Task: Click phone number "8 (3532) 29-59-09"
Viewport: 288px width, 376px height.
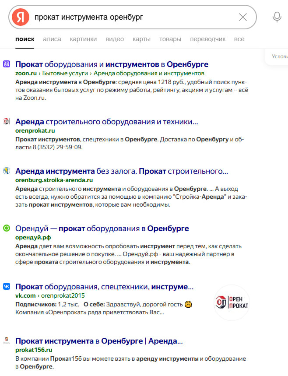Action: (x=57, y=147)
